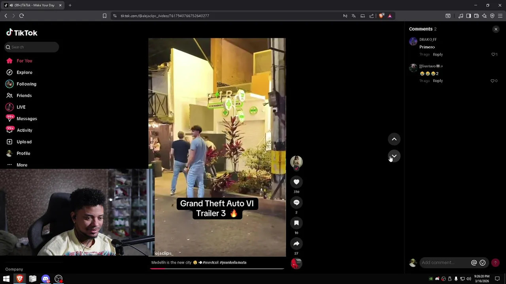Click the #westcol hashtag
The image size is (506, 284).
coord(210,263)
